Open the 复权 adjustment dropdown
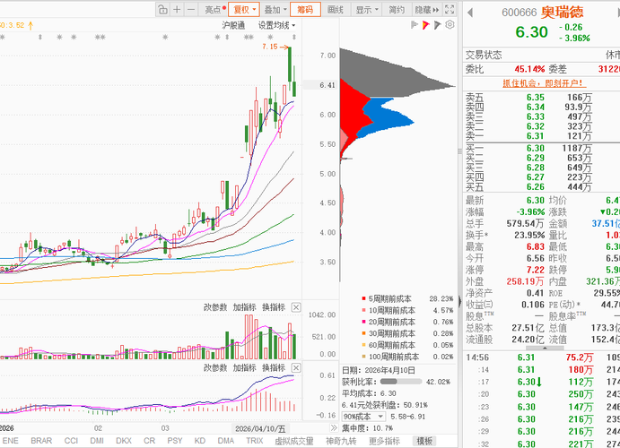 coord(244,10)
